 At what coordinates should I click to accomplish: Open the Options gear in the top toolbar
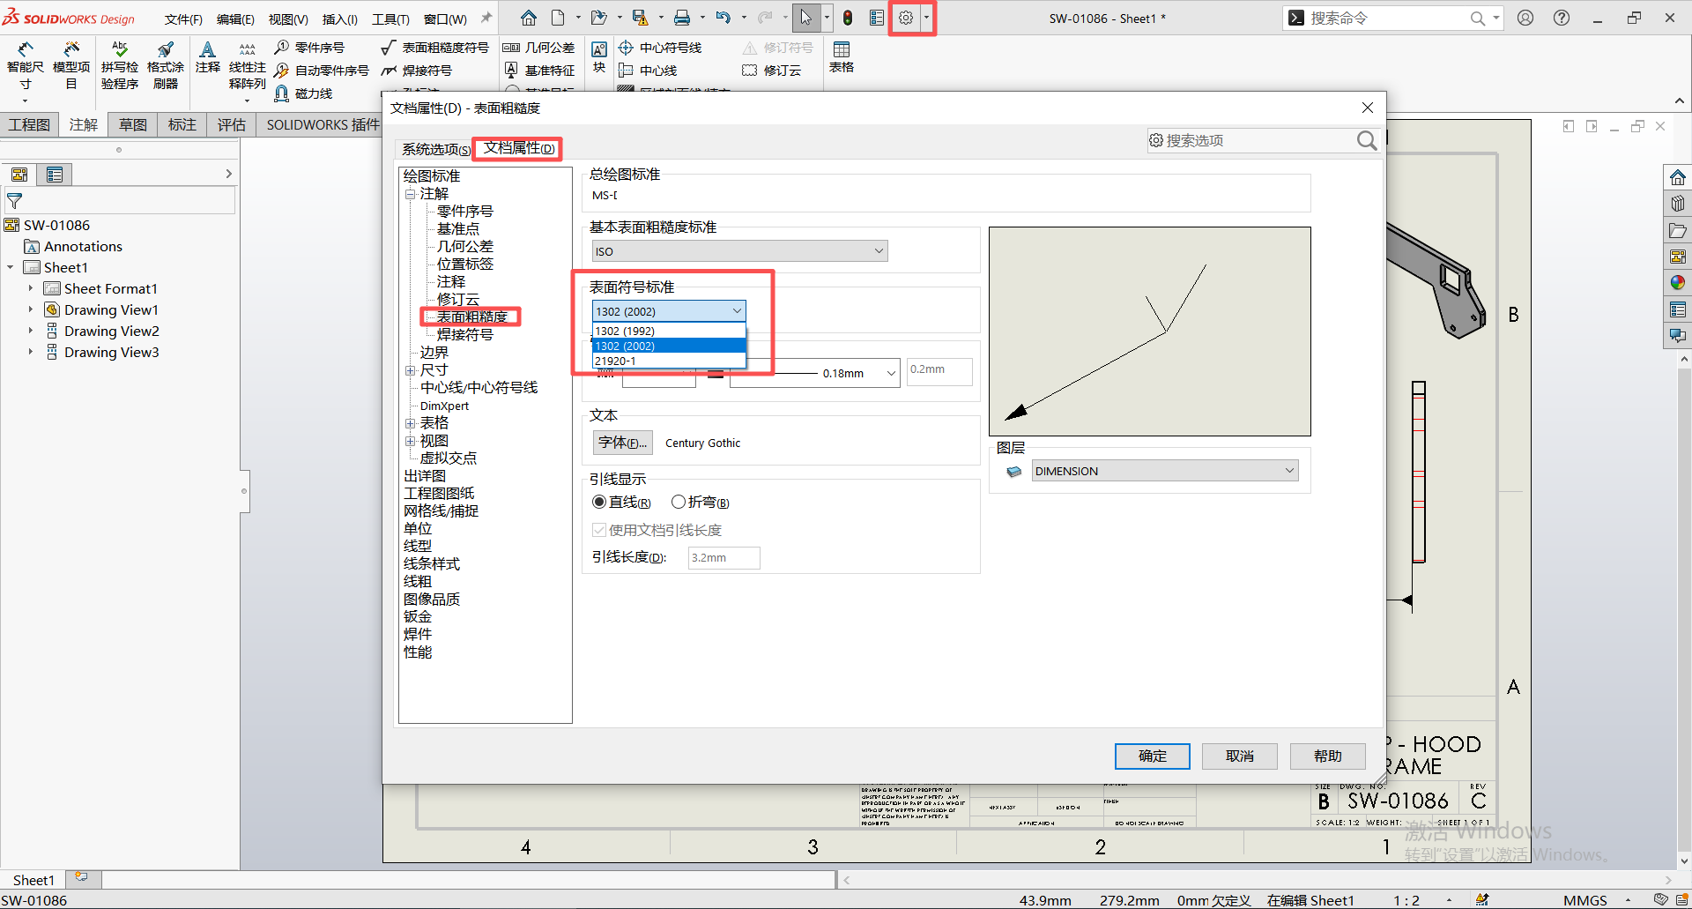(905, 18)
